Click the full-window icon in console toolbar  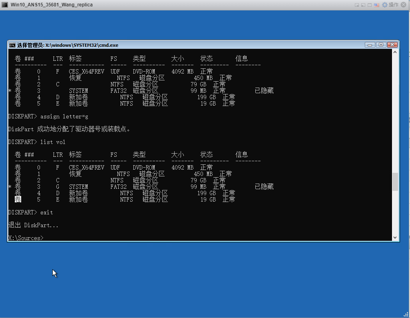tap(370, 5)
